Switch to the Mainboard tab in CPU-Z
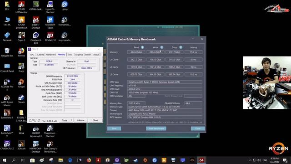 [50, 55]
